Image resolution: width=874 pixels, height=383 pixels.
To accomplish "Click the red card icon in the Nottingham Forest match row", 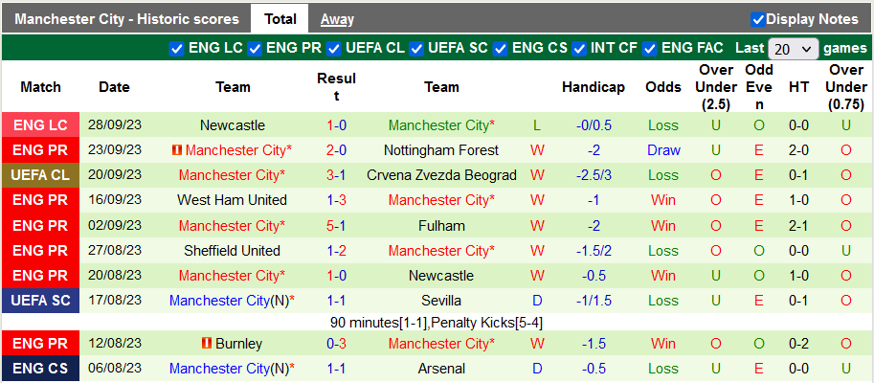I will coord(176,150).
